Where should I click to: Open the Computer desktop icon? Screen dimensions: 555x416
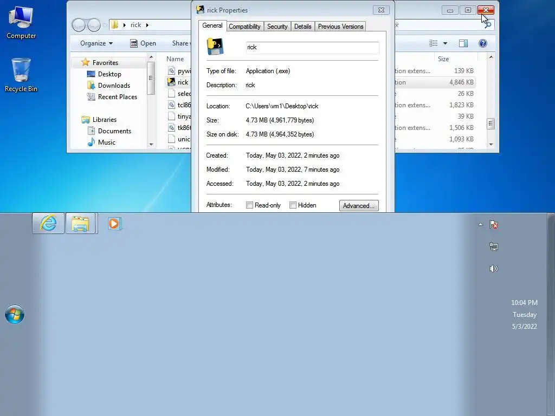pyautogui.click(x=21, y=22)
